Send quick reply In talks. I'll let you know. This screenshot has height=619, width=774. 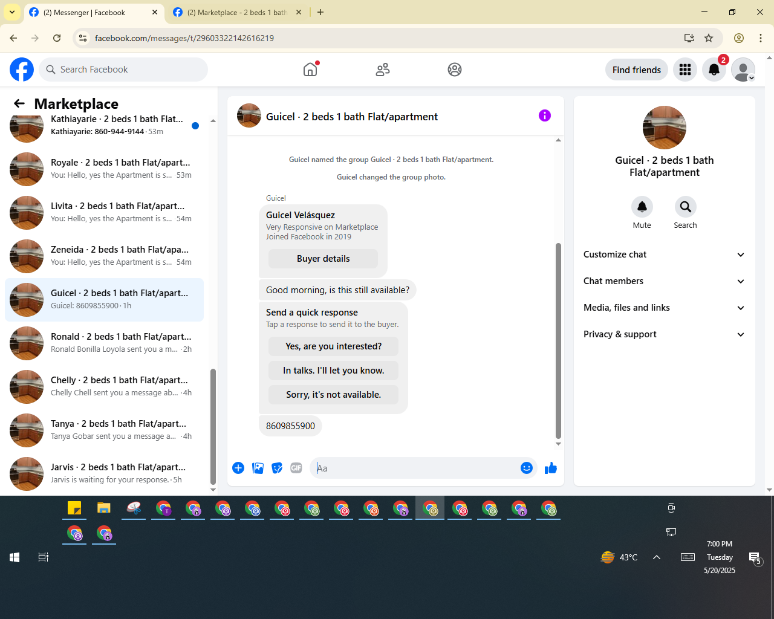click(333, 371)
